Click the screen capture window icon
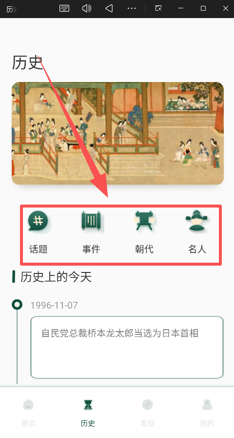Screen dimensions: 234x438 (158, 8)
